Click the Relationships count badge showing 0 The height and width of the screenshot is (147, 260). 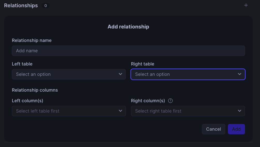(45, 5)
